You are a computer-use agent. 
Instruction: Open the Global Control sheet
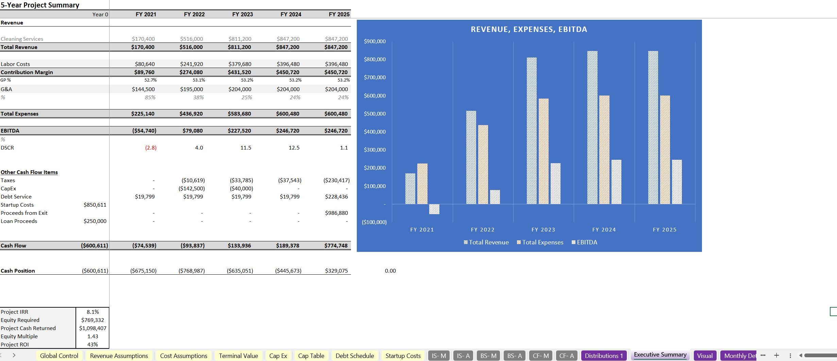tap(59, 356)
